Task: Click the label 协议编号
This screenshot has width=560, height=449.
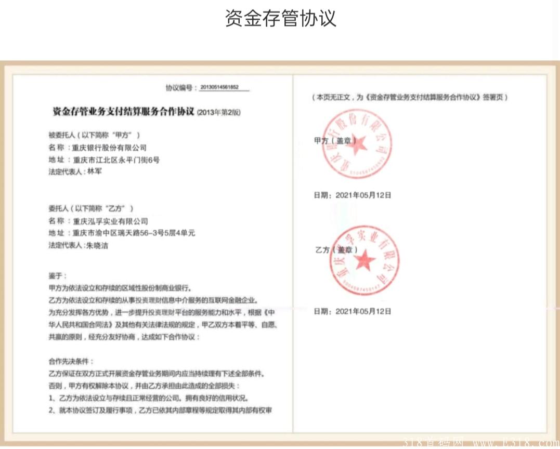Action: coord(178,87)
